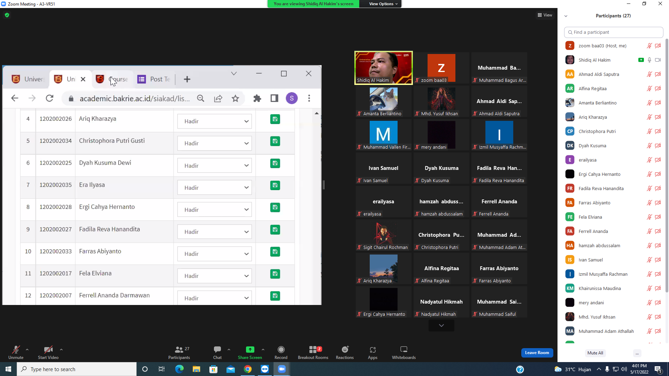Go back in the shared browser
The height and width of the screenshot is (376, 669).
pyautogui.click(x=15, y=99)
